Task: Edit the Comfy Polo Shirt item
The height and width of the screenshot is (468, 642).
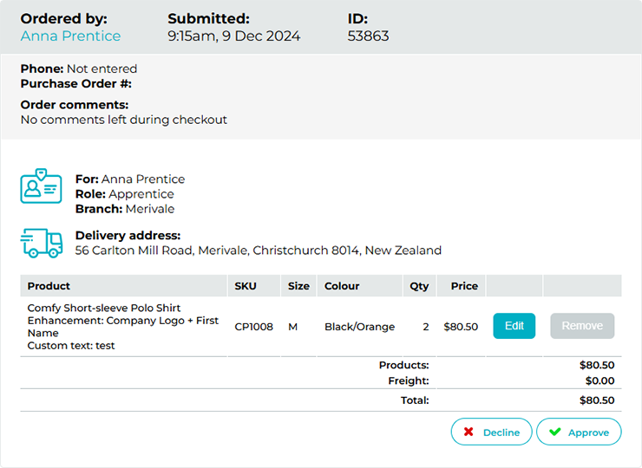Action: (x=514, y=326)
